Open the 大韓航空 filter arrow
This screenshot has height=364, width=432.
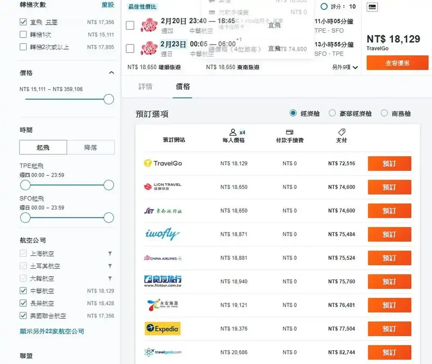tap(110, 278)
